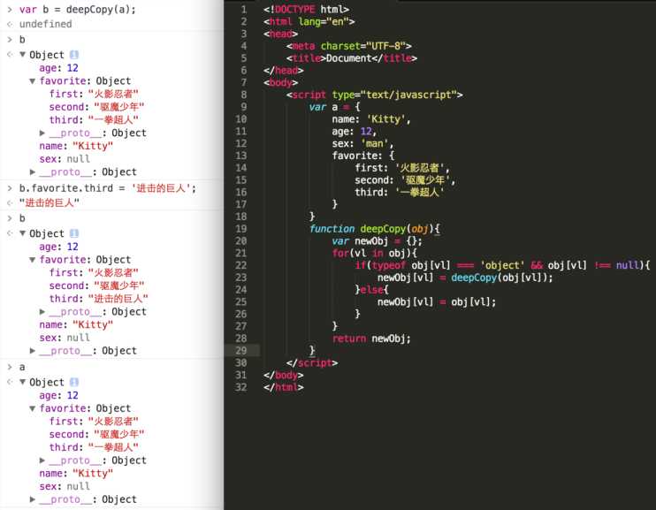656x510 pixels.
Task: Click 'return newObj;' line
Action: (x=371, y=339)
